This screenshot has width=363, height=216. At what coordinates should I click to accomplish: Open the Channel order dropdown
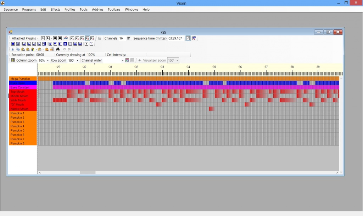(x=123, y=60)
